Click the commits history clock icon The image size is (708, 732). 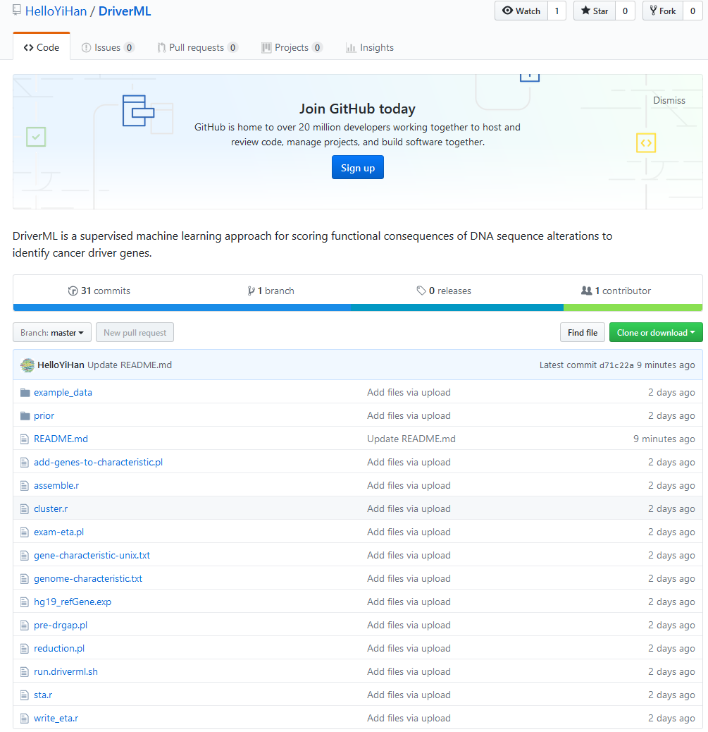click(x=72, y=291)
